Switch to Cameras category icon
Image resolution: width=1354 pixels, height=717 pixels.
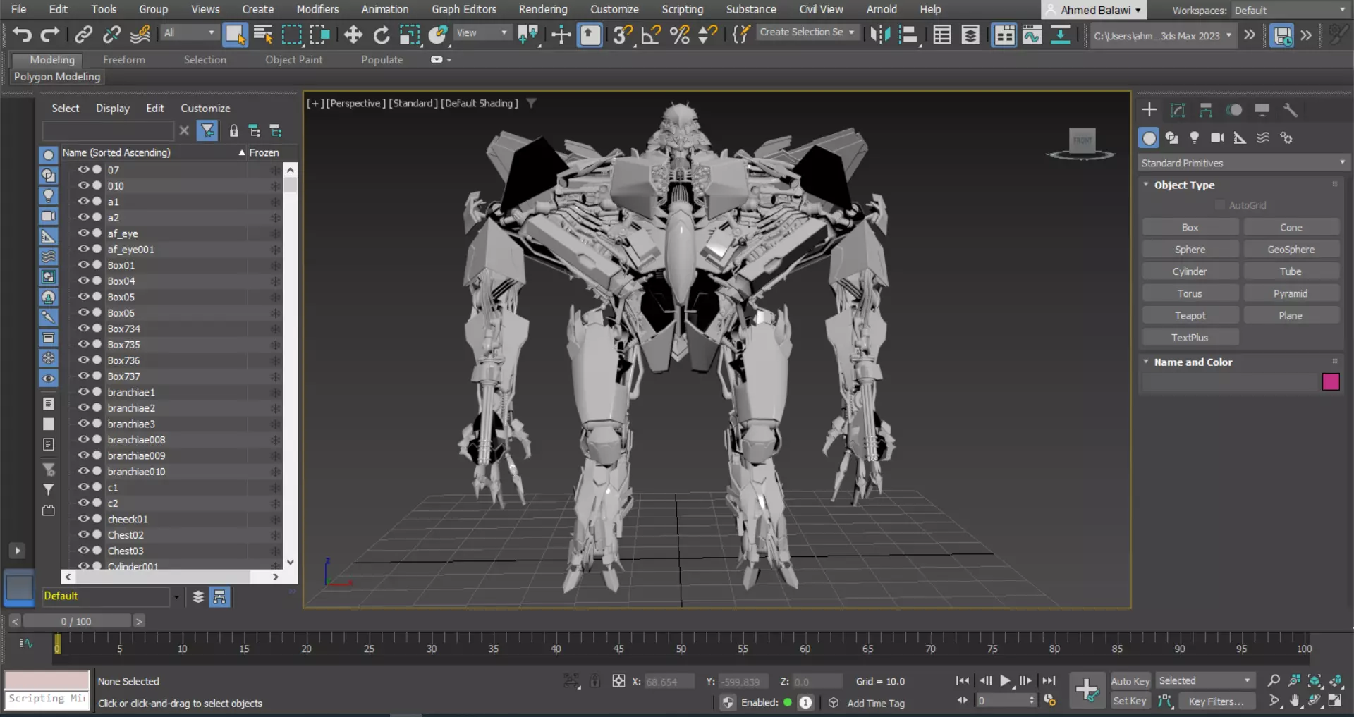point(1217,137)
